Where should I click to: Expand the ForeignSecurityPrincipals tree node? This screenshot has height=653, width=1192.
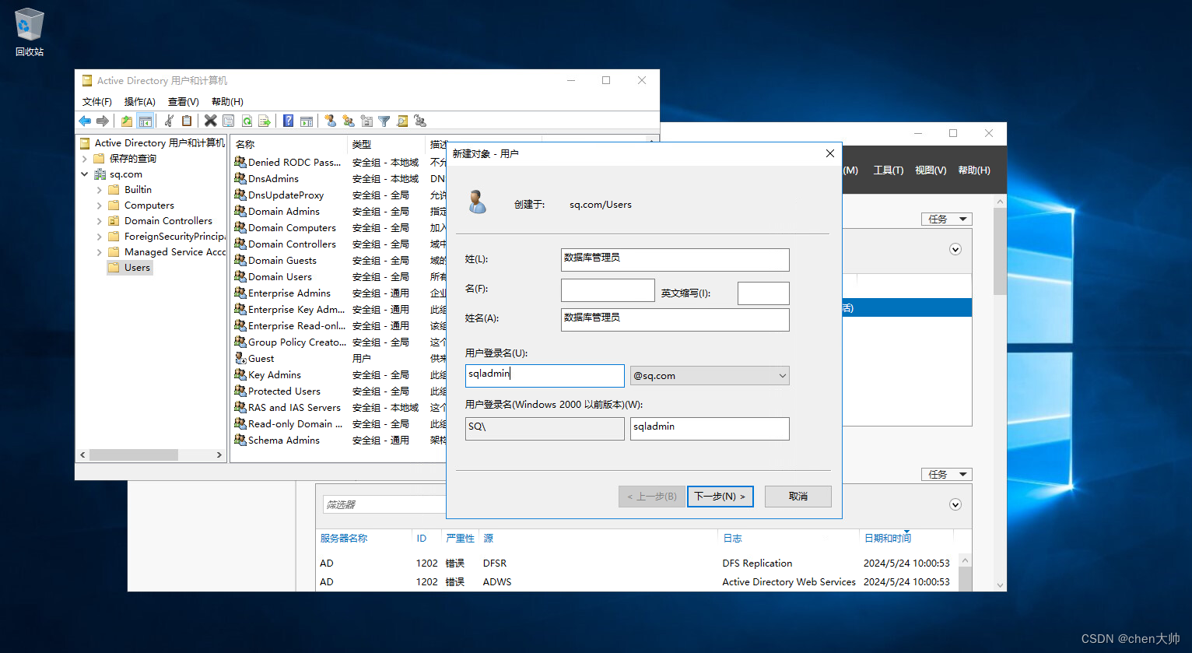(x=99, y=237)
